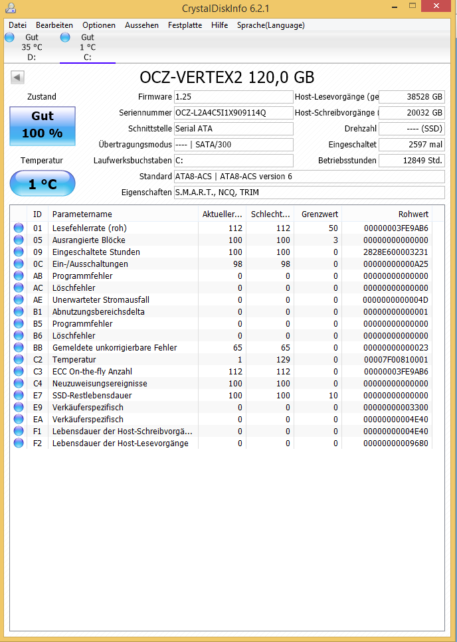Click the Schnittstelle field Serial ATA
Image resolution: width=457 pixels, height=642 pixels.
tap(233, 129)
